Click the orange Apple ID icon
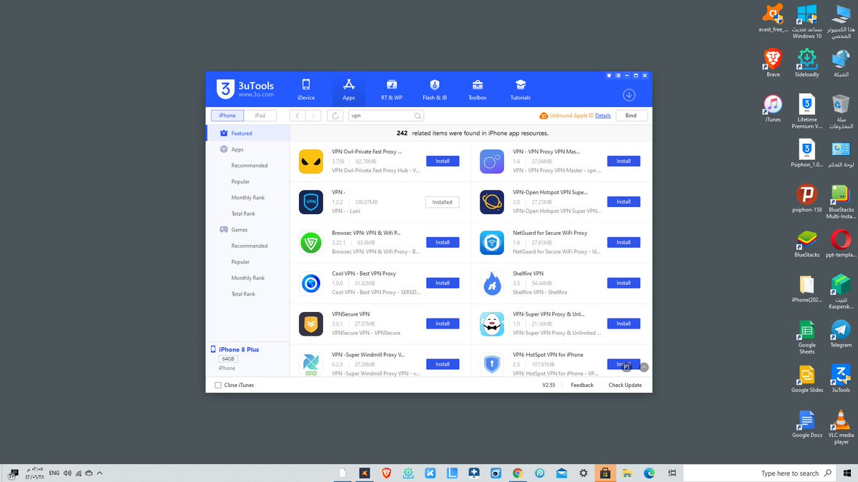Image resolution: width=858 pixels, height=482 pixels. (544, 116)
